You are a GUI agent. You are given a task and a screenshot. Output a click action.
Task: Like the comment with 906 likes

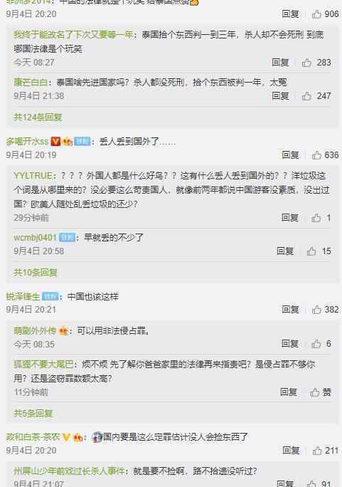pyautogui.click(x=316, y=14)
